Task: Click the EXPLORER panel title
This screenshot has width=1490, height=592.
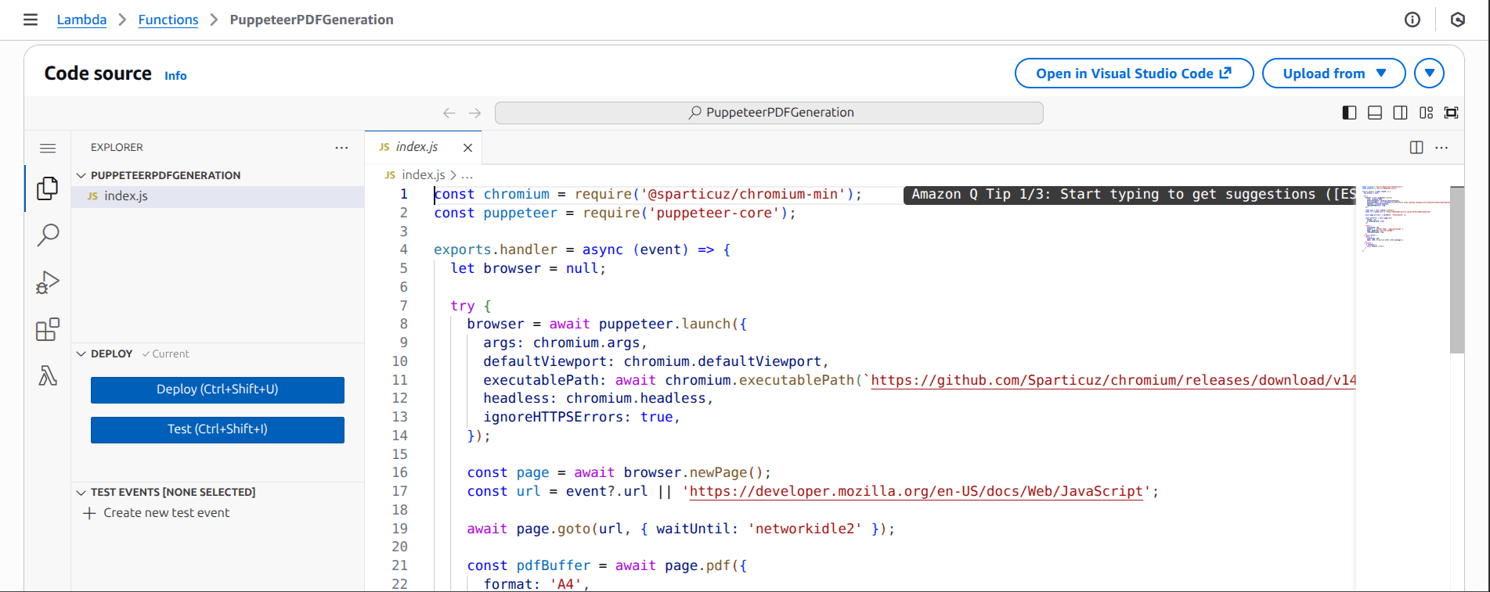Action: 117,147
